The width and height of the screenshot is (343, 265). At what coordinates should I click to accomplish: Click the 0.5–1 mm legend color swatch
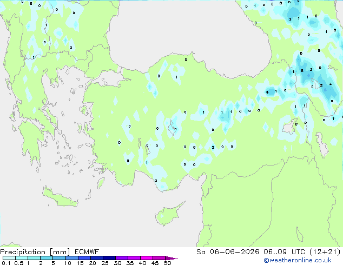click(22, 258)
